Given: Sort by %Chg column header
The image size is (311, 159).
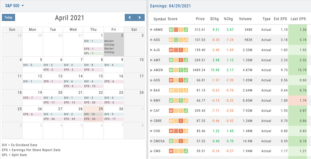Looking at the screenshot, I should 228,19.
